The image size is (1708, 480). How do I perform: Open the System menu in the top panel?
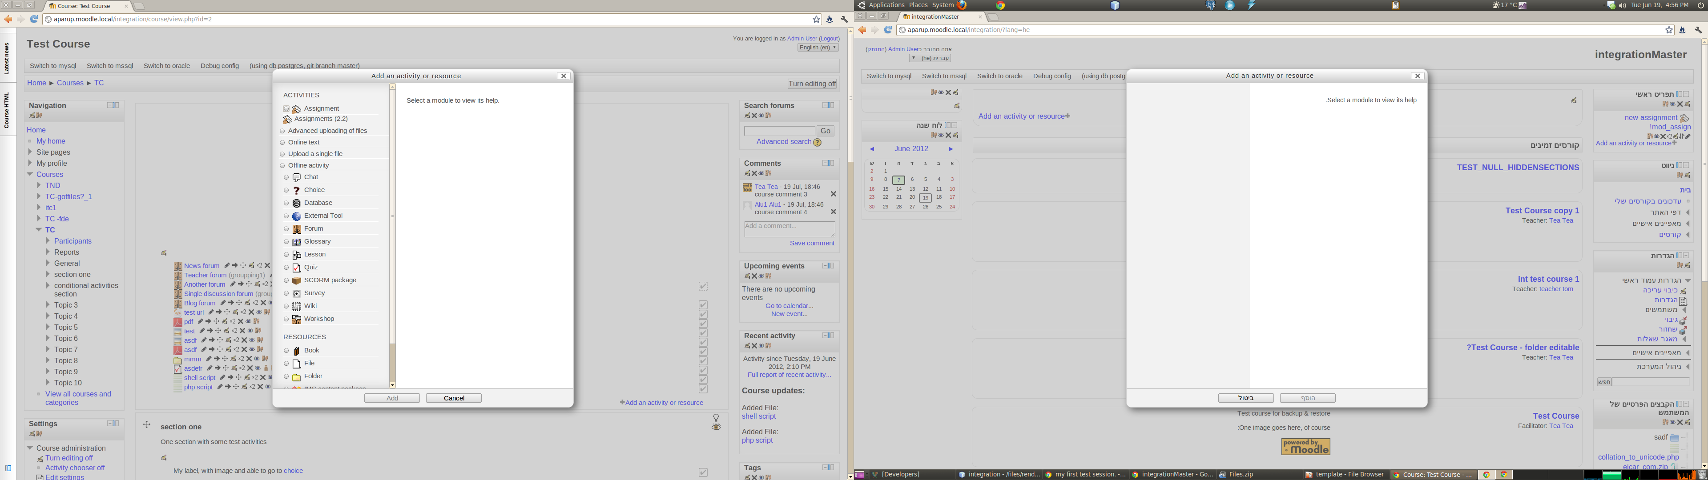click(942, 4)
